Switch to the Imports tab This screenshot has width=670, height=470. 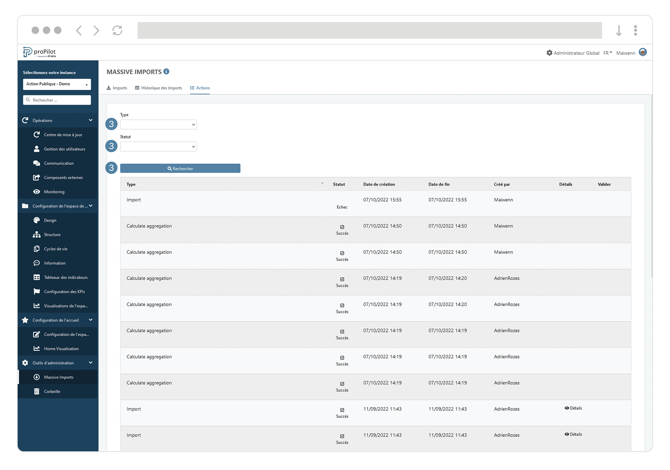point(117,88)
